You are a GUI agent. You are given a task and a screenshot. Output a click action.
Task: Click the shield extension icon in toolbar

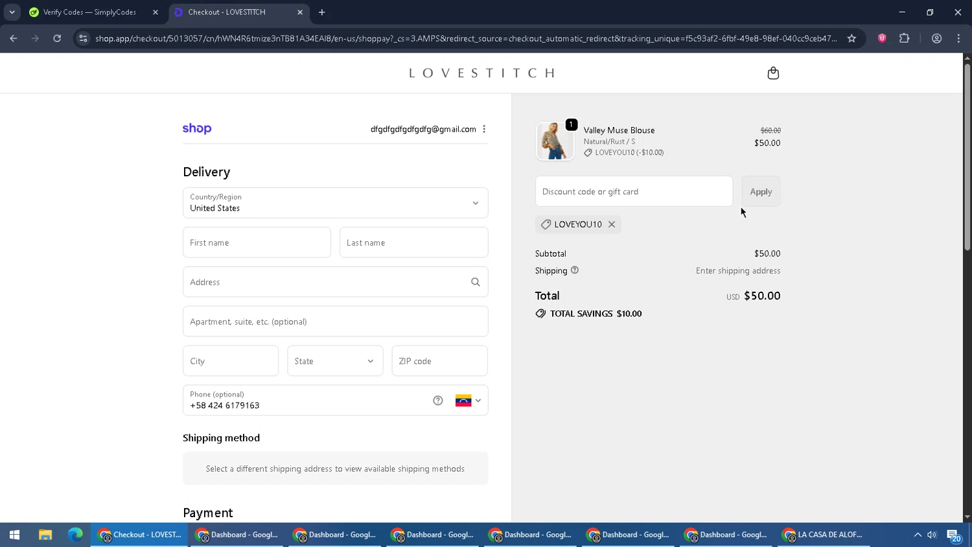882,38
